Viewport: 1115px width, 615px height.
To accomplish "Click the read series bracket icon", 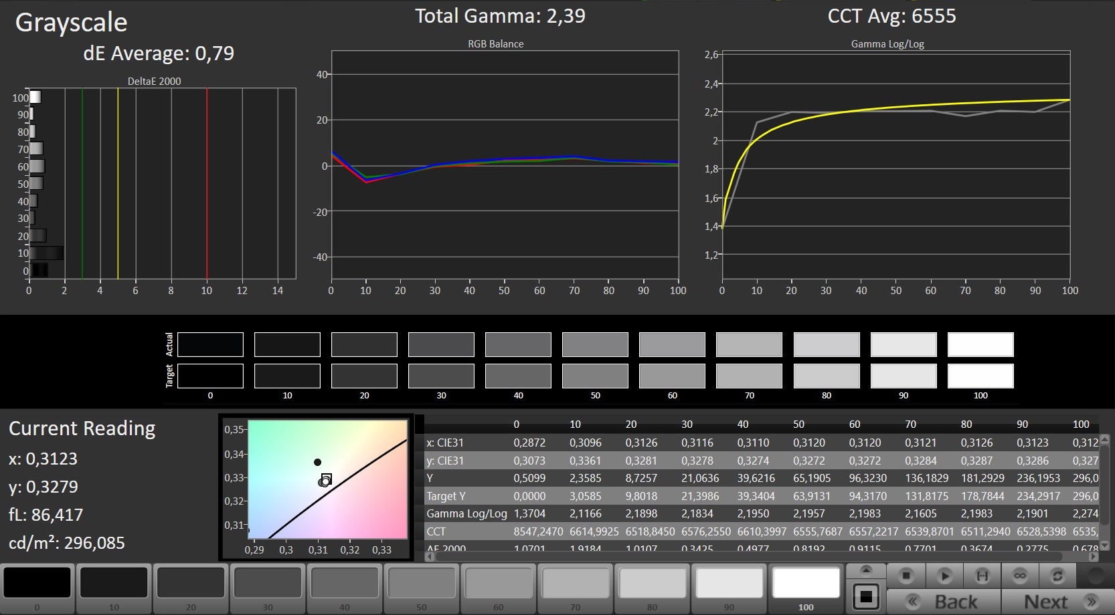I will tap(982, 576).
